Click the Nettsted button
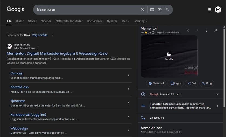 coord(156,83)
